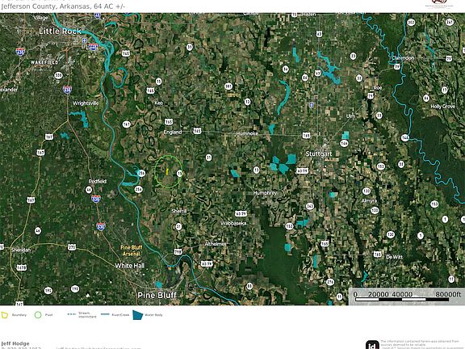The height and width of the screenshot is (349, 465).
Task: Click the 'Sherrill' town label
Action: click(179, 211)
